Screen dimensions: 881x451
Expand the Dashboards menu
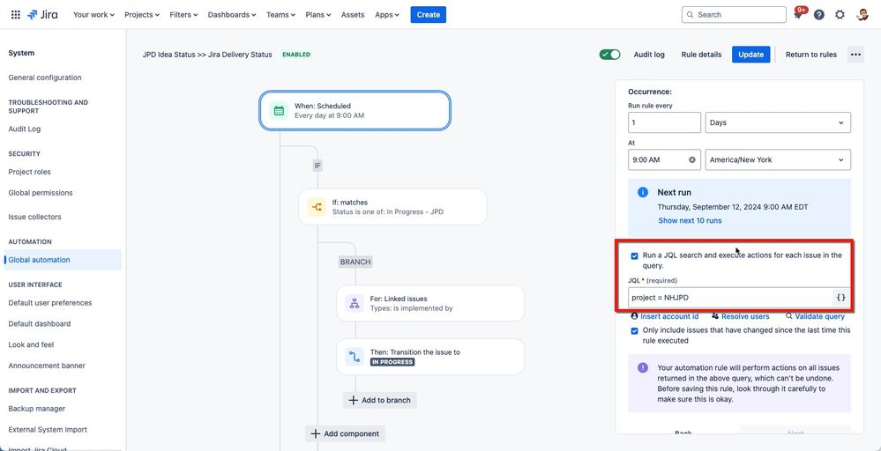232,15
